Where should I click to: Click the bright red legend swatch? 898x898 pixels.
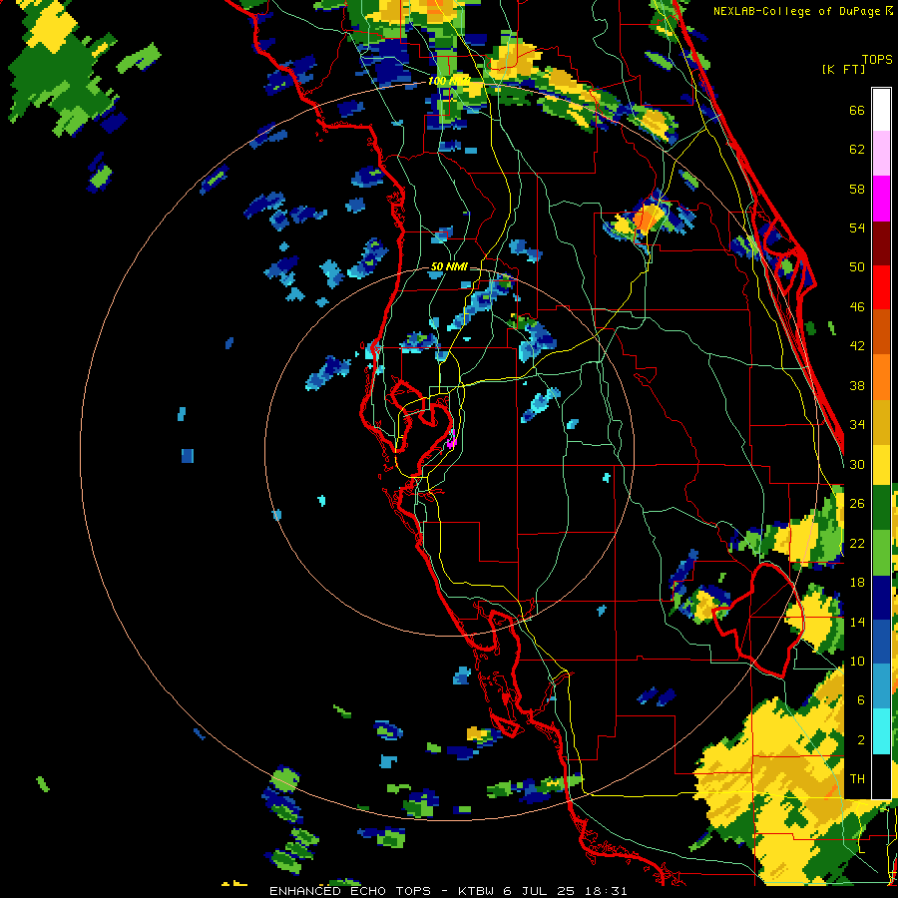click(881, 287)
